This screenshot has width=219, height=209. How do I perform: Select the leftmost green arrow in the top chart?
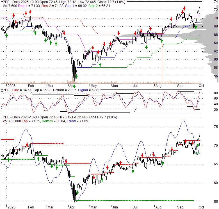6,33
